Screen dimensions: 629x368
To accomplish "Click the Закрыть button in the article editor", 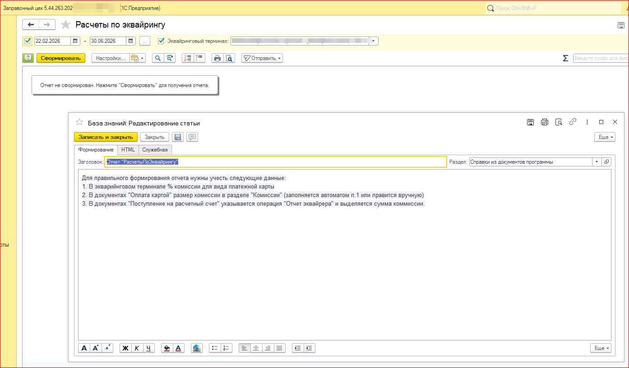I will (155, 137).
